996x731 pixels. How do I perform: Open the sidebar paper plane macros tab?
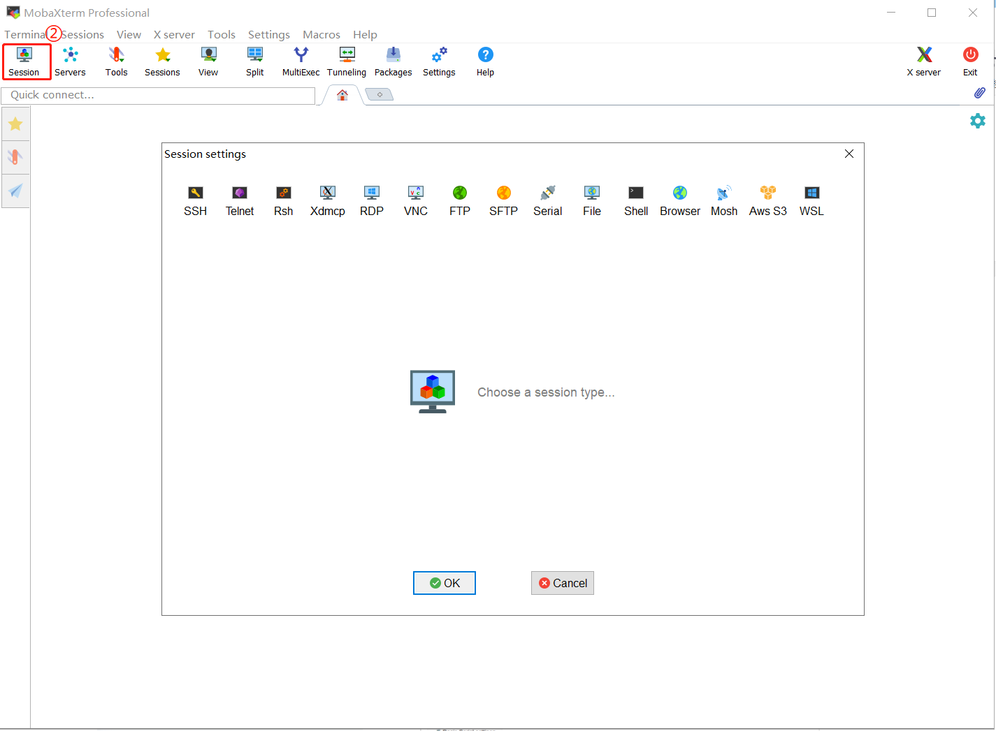[x=15, y=191]
